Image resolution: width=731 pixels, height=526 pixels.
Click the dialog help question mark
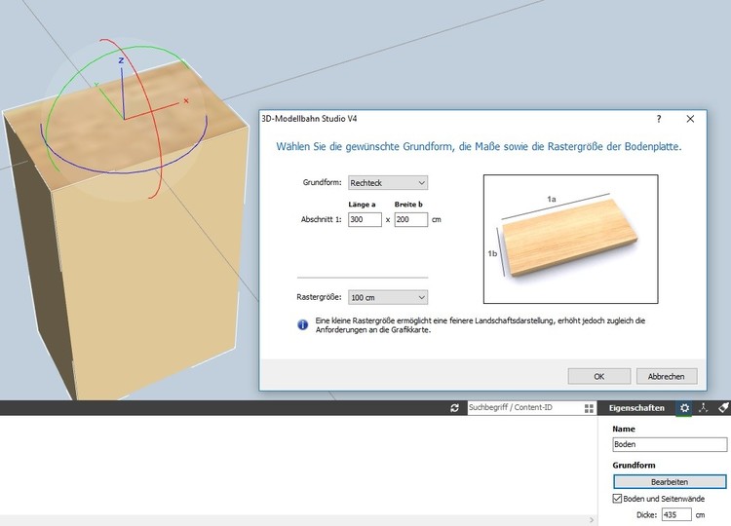[x=659, y=119]
